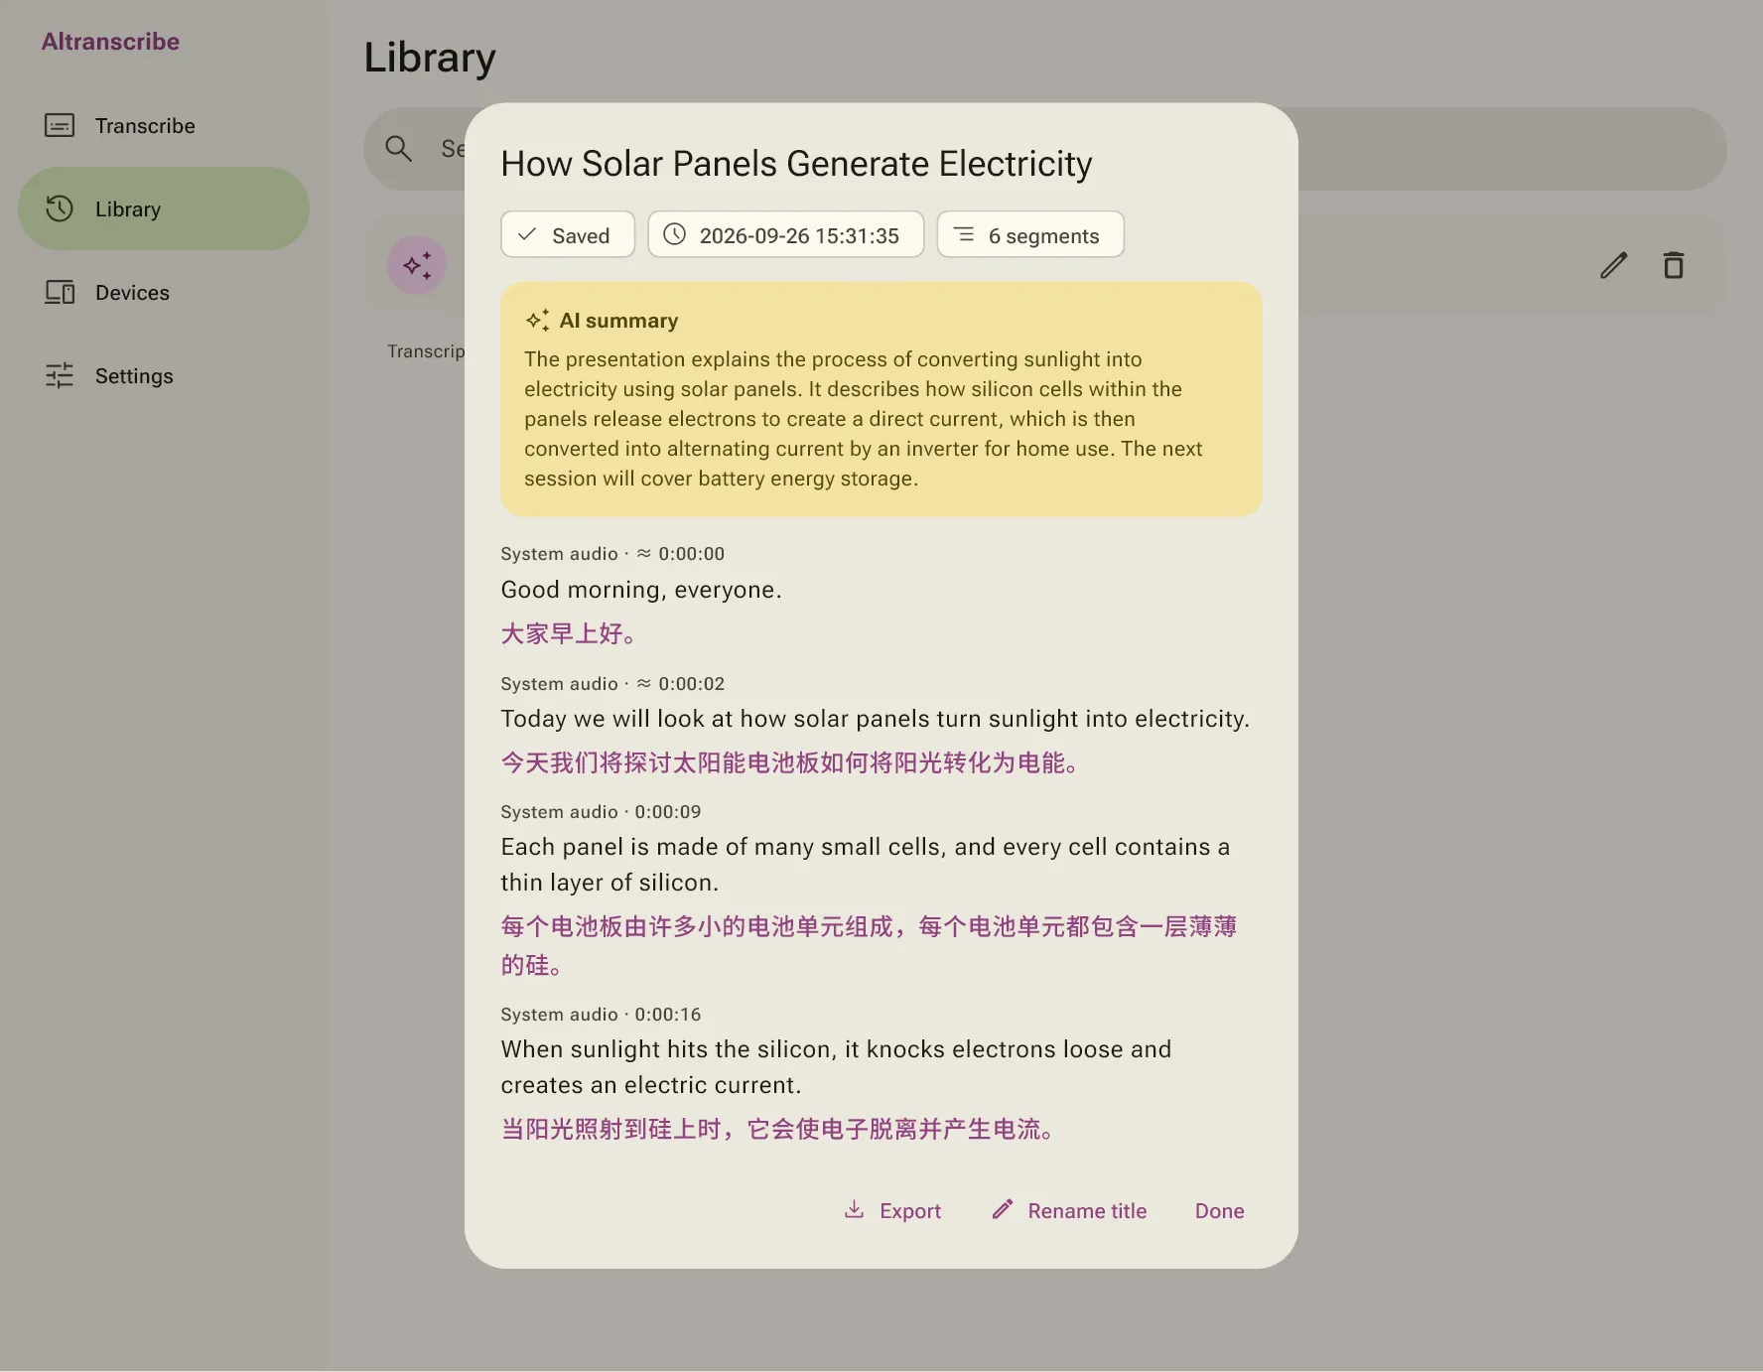Click the Library page heading
The image size is (1763, 1372).
(x=430, y=58)
